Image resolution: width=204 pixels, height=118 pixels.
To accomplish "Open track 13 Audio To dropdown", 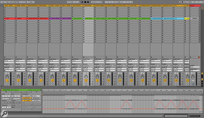I will tap(144, 69).
